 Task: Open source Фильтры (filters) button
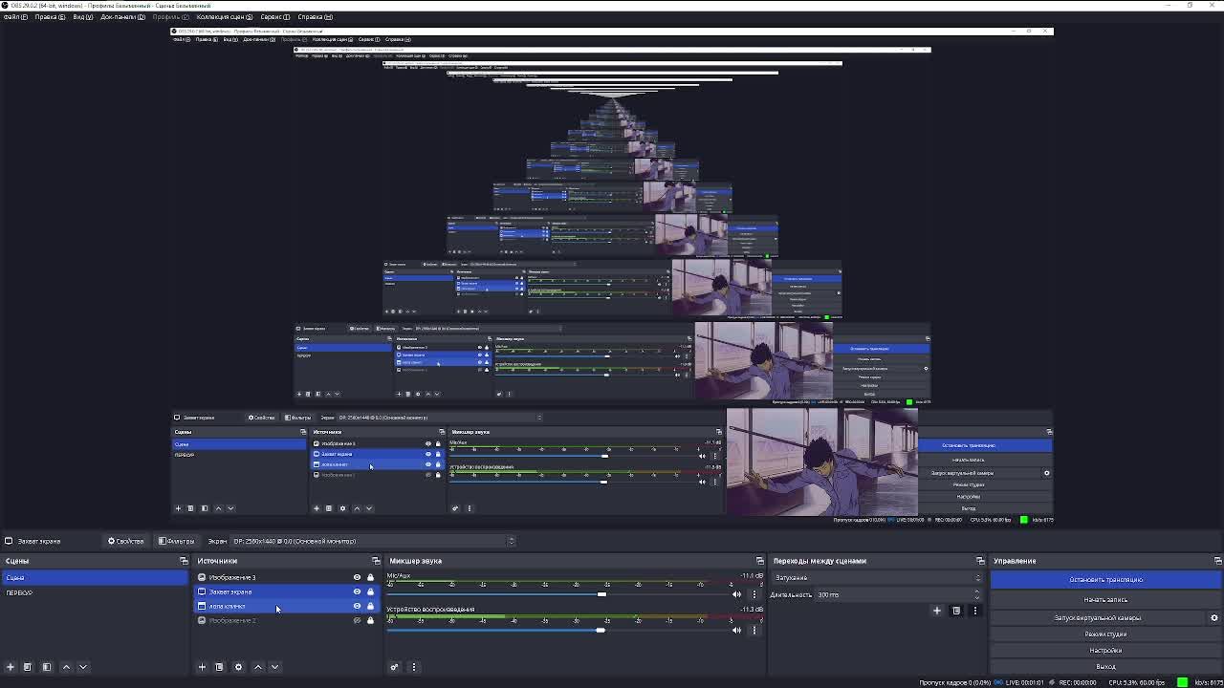coord(177,541)
